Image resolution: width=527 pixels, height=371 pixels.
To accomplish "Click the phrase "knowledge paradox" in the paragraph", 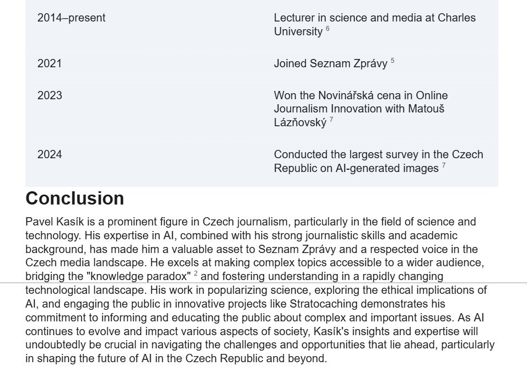I will (138, 276).
